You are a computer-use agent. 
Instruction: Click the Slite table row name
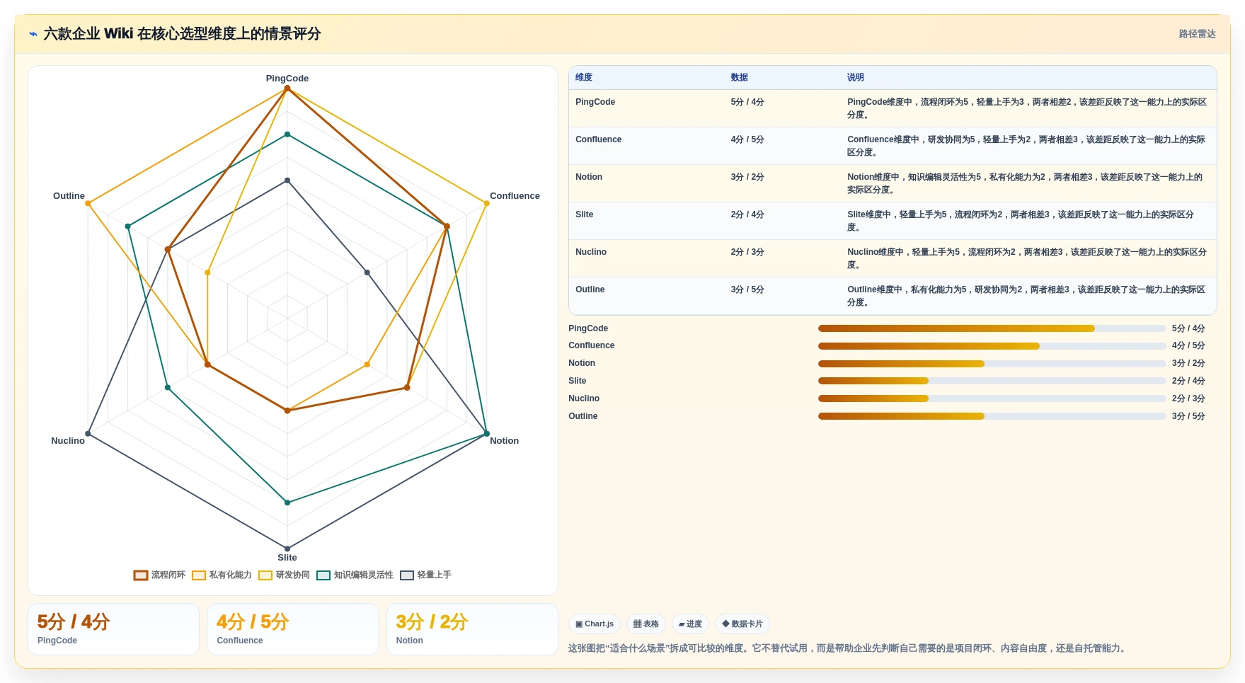point(585,214)
